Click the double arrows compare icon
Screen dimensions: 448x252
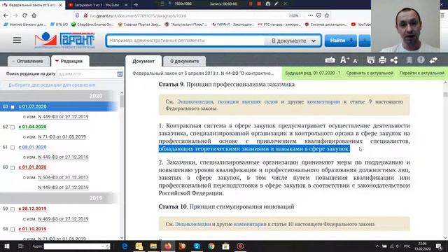tap(433, 60)
